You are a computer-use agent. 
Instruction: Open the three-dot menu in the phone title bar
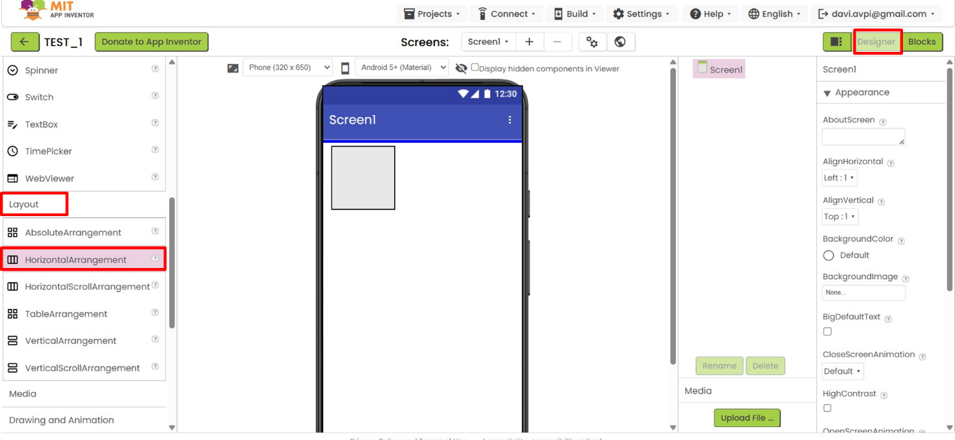pos(510,119)
